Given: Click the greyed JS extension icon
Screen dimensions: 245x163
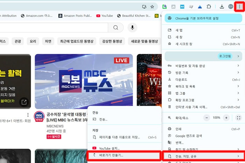Looking at the screenshot, I should click(173, 7).
